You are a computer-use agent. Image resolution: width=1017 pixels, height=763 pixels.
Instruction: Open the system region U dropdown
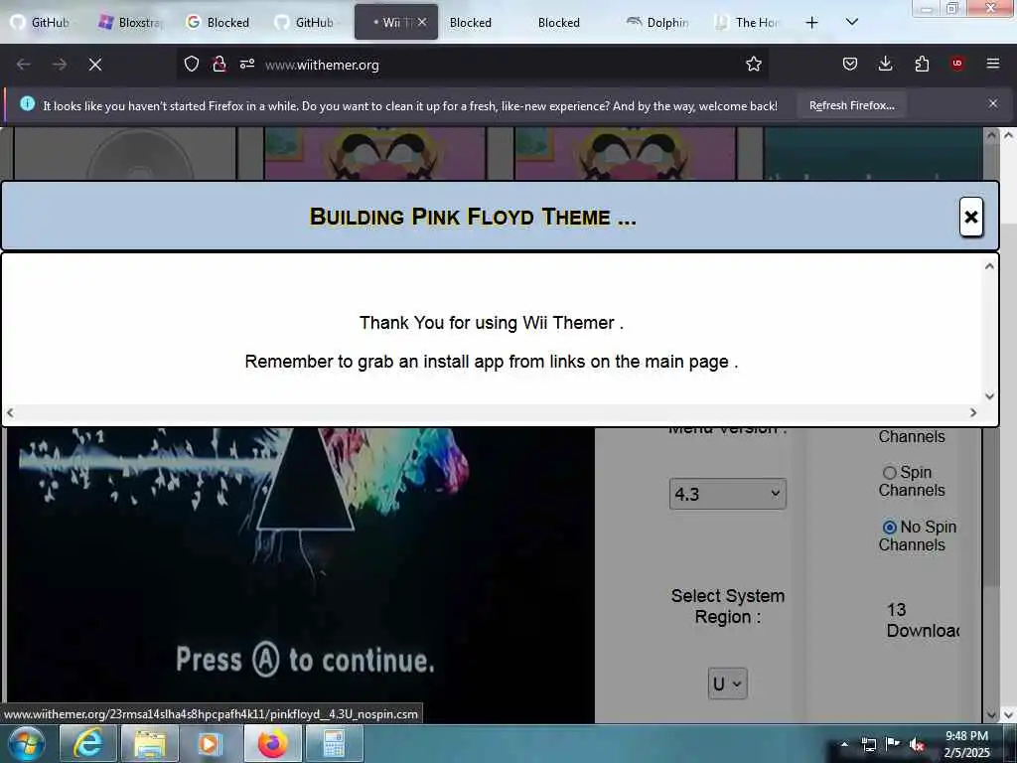point(727,684)
